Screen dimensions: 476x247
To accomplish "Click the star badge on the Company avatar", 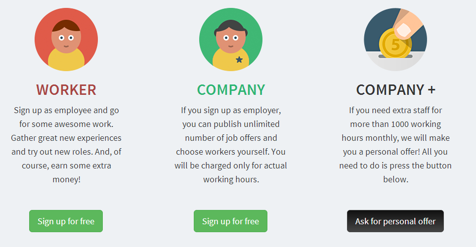I will [239, 59].
